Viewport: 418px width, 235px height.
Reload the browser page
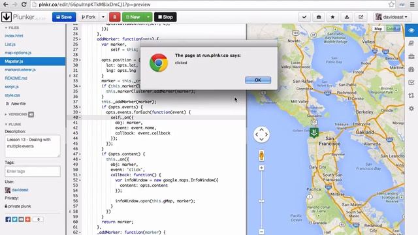pos(24,5)
